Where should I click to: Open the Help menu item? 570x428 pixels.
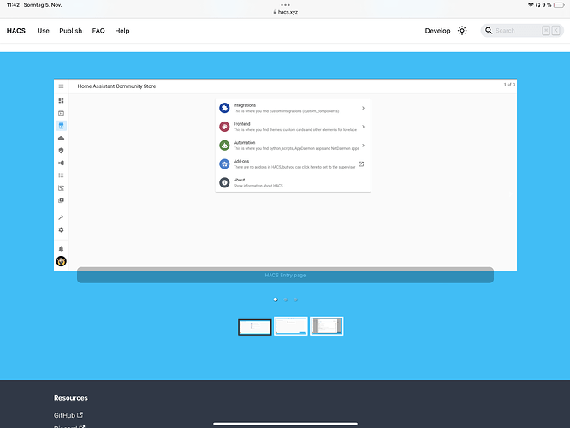coord(122,31)
